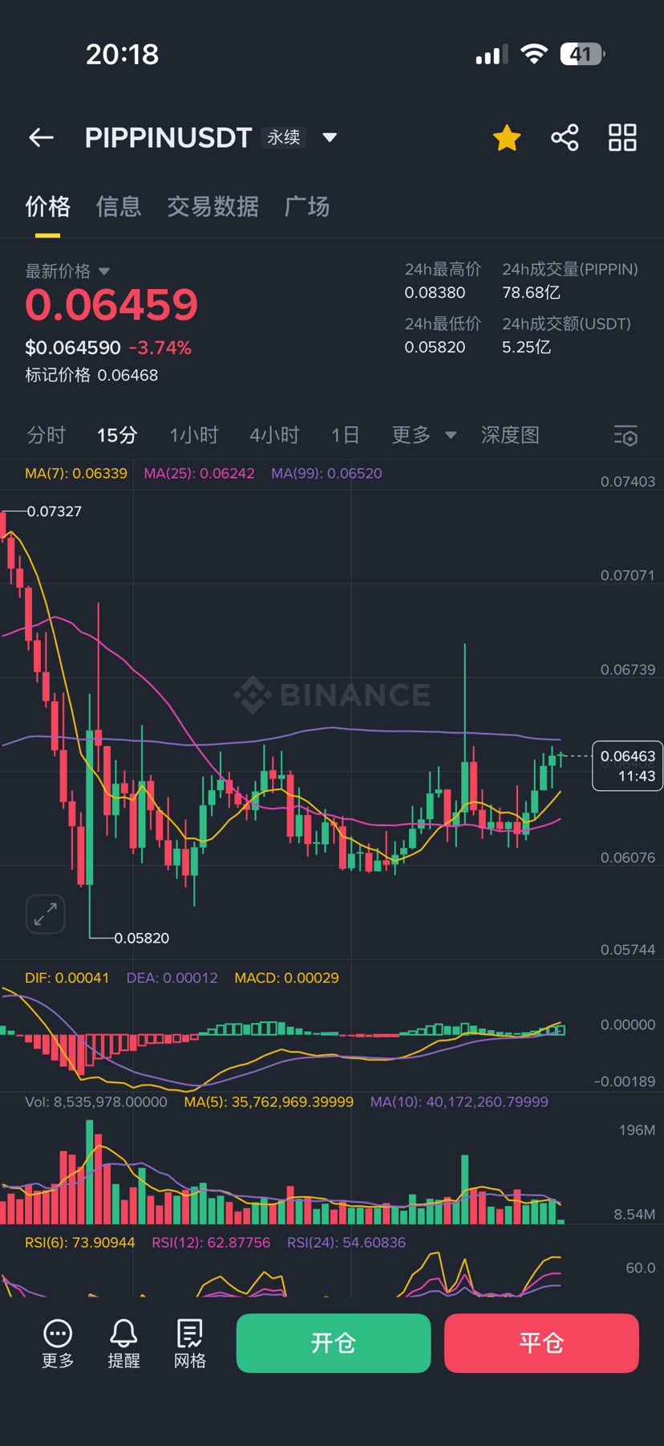Screen dimensions: 664x1446
Task: Expand chart to fullscreen
Action: coord(46,914)
